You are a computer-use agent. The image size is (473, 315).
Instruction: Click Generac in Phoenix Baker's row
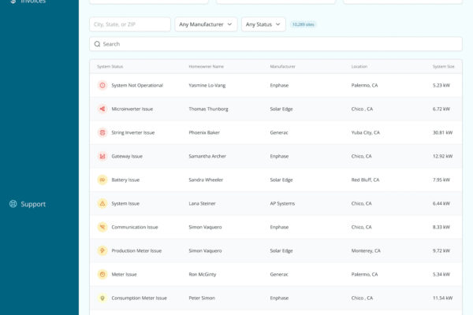[279, 132]
